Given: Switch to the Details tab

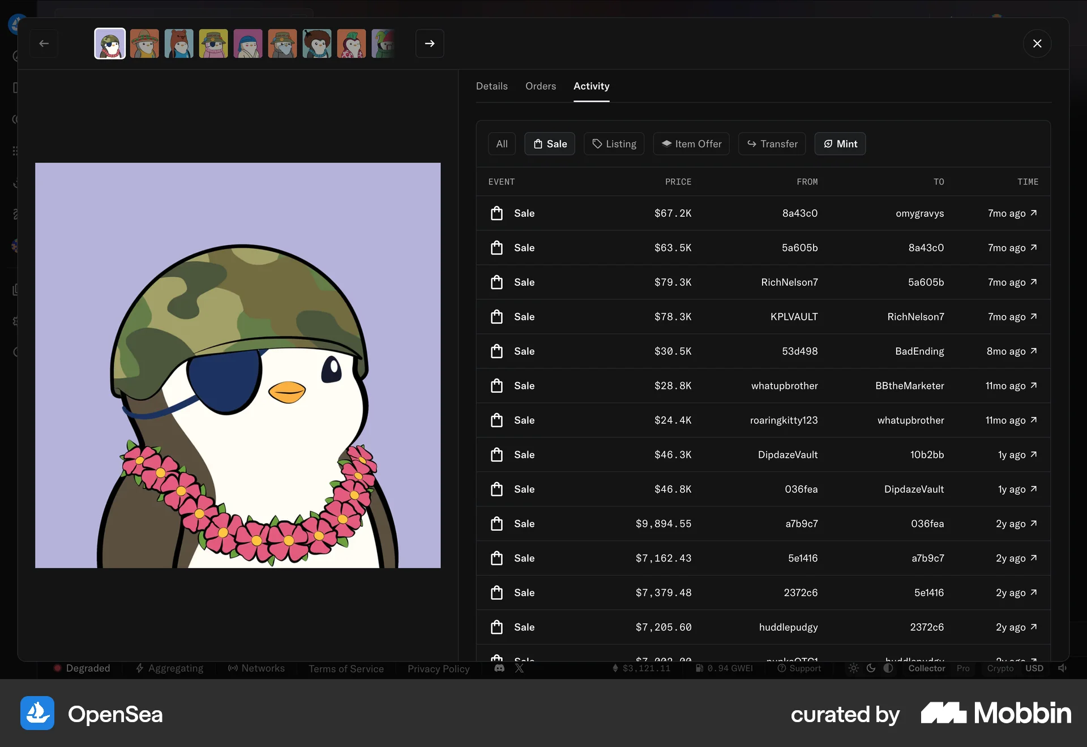Looking at the screenshot, I should click(x=491, y=86).
